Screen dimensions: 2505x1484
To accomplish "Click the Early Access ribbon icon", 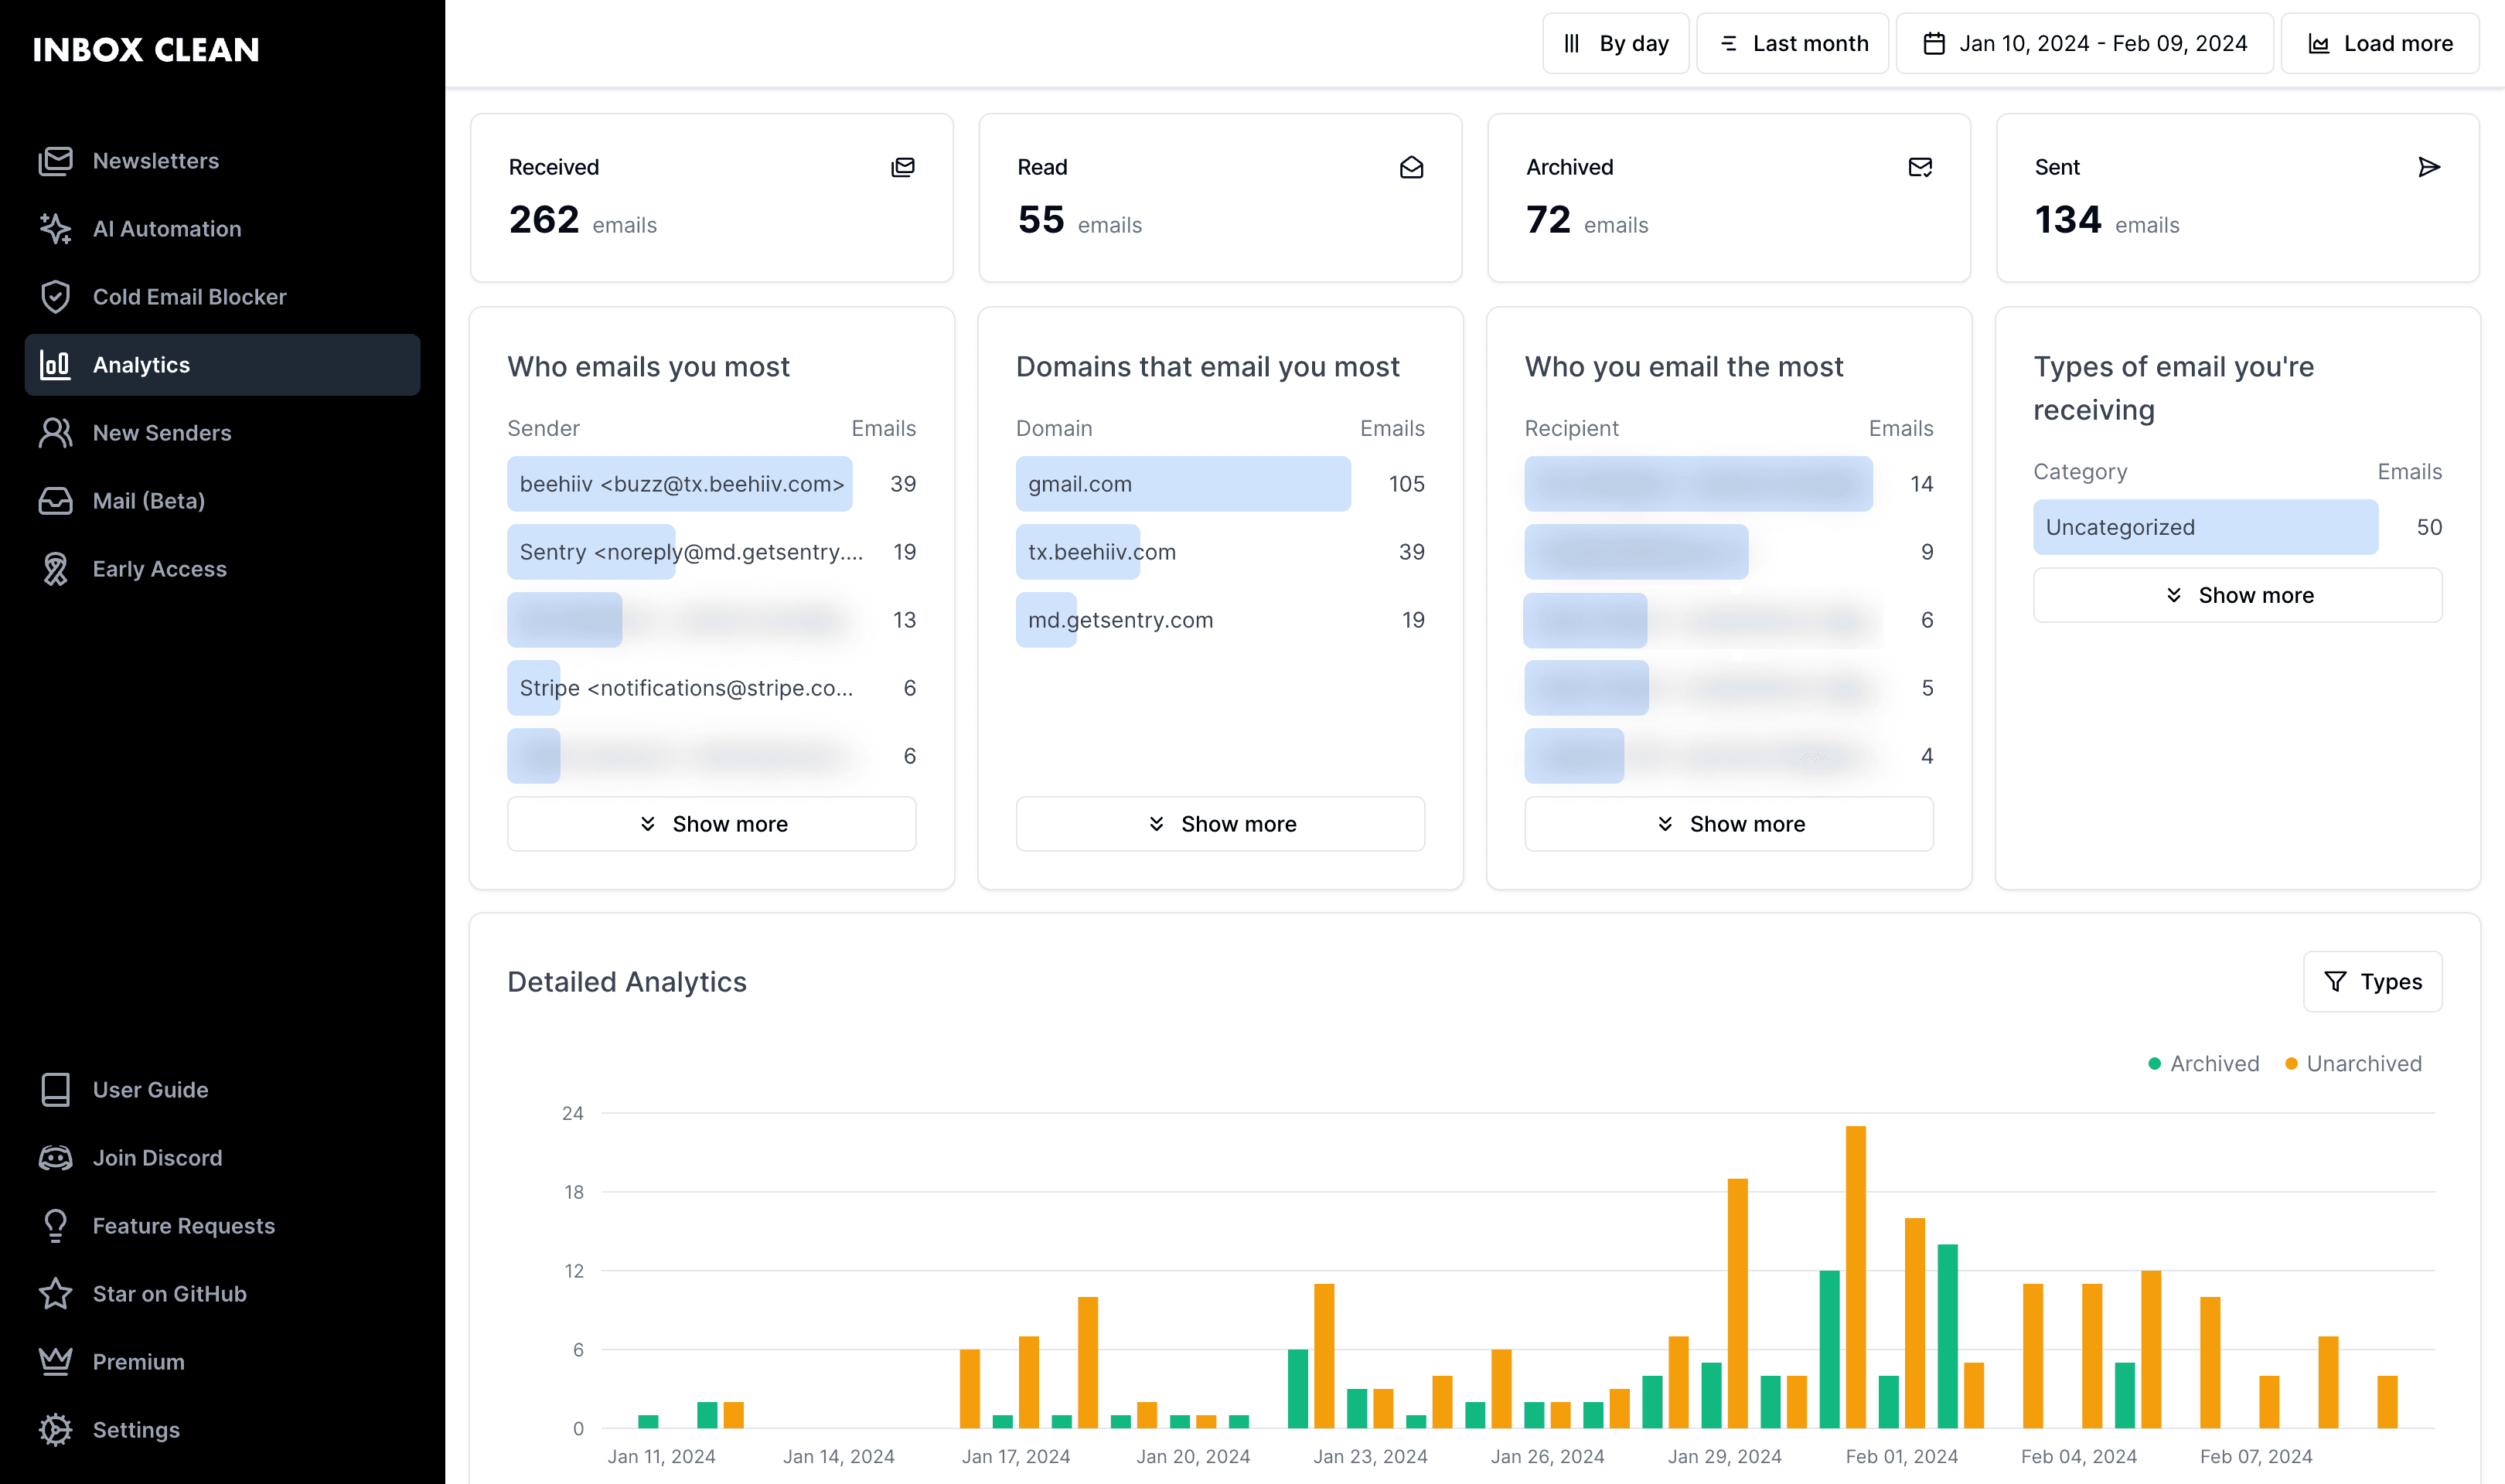I will coord(56,569).
